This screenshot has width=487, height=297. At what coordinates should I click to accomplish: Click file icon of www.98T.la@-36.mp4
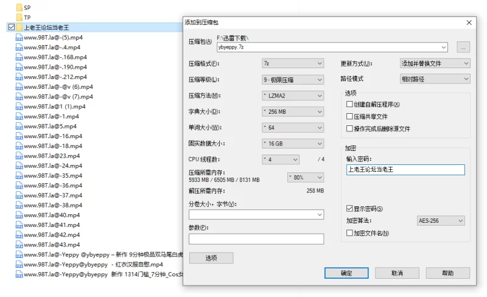click(x=19, y=186)
